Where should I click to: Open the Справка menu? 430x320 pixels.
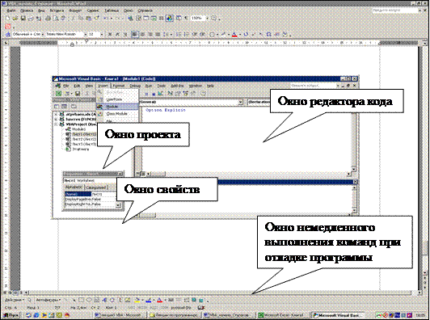(145, 11)
